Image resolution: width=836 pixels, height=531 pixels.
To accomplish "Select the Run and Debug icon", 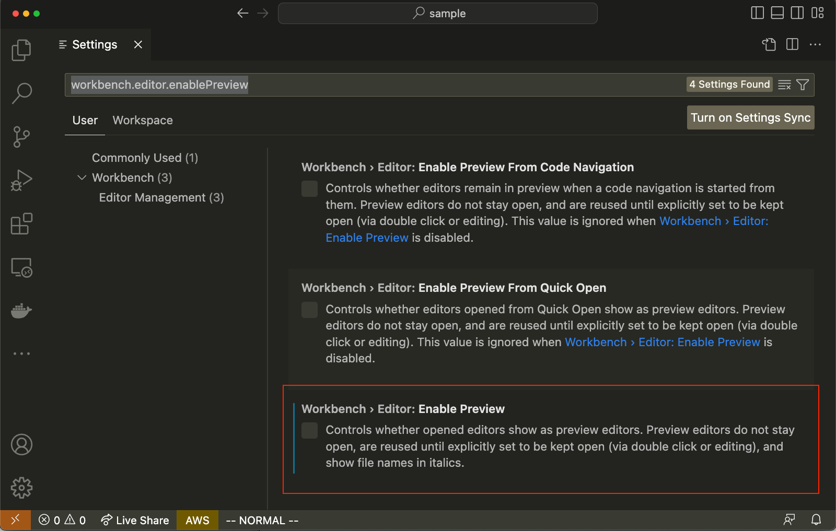I will (21, 180).
